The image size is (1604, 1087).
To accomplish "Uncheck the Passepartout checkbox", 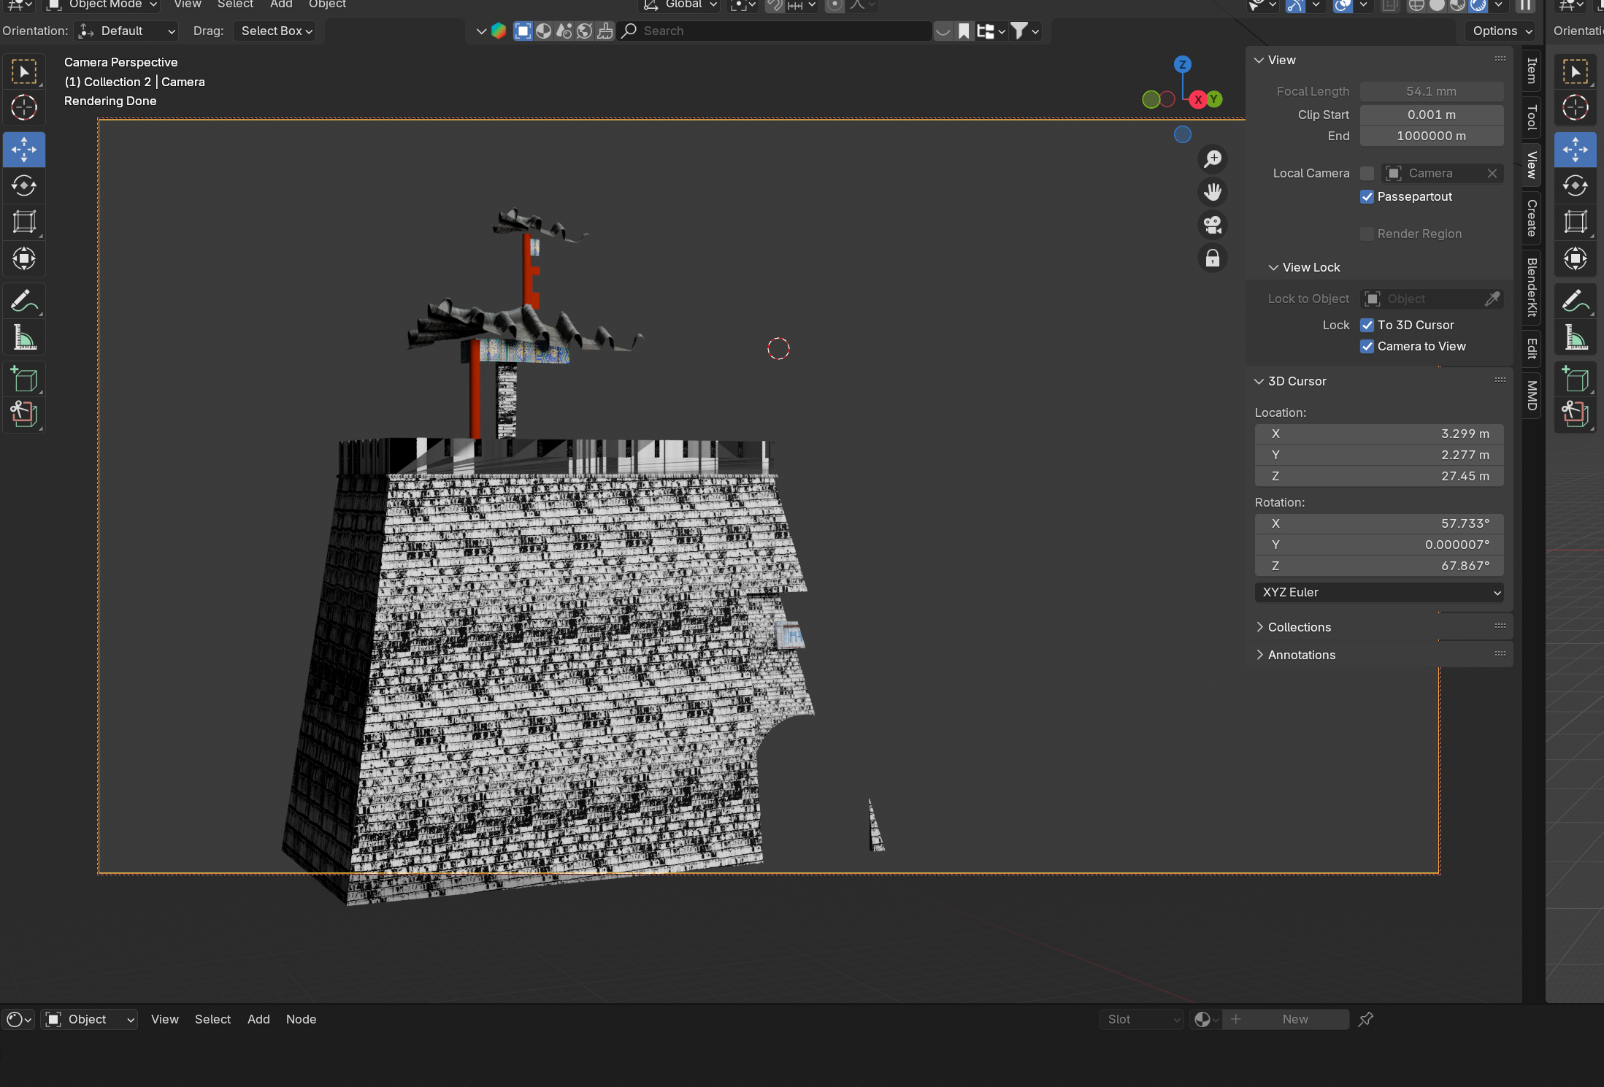I will tap(1367, 197).
